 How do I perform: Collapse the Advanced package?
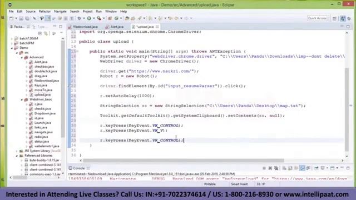coord(22,57)
